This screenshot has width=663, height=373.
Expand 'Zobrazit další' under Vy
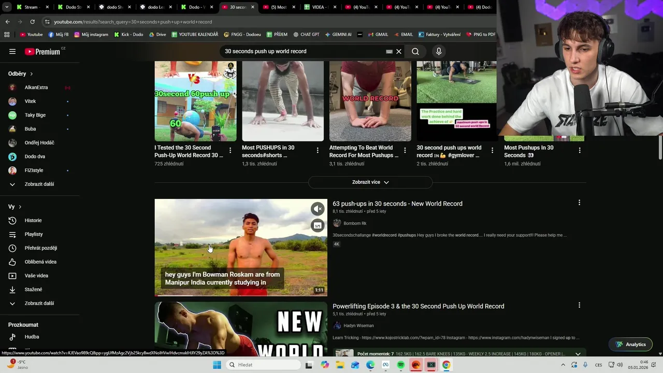(x=39, y=303)
